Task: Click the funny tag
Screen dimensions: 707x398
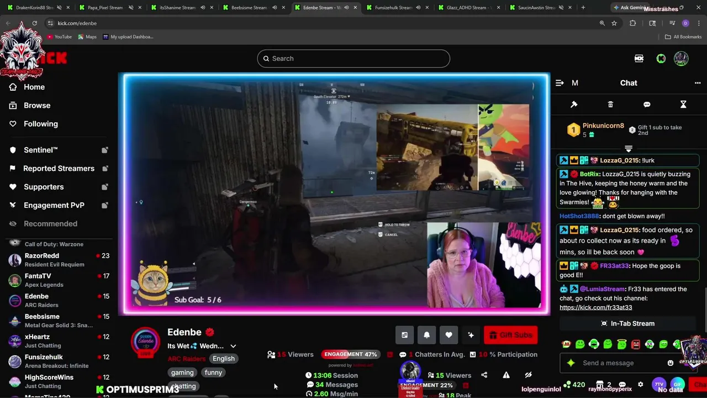Action: [x=213, y=373]
